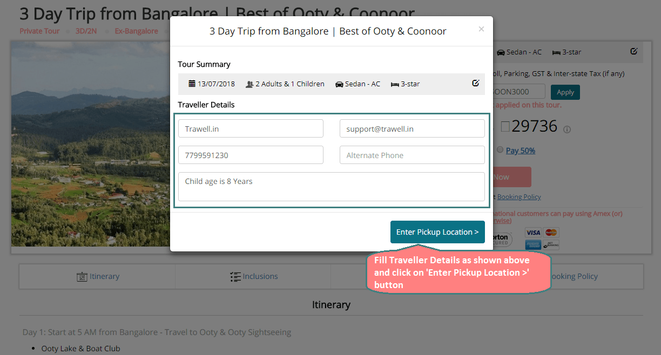Viewport: 661px width, 355px height.
Task: Click the Enter Pickup Location button
Action: (x=437, y=232)
